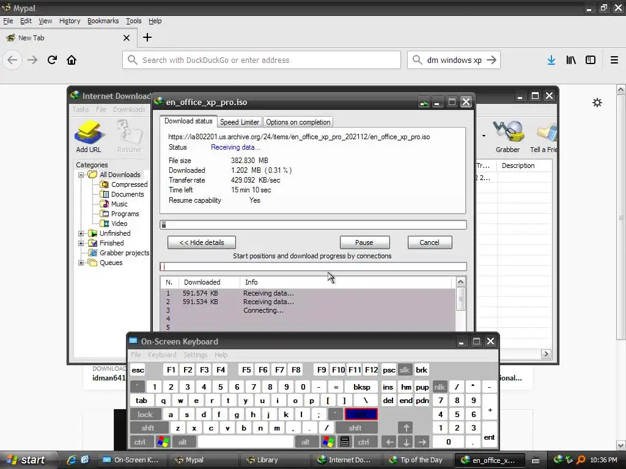626x469 pixels.
Task: Switch to Options on completion tab
Action: coord(298,122)
